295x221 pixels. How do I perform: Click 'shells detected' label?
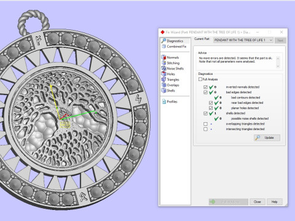pyautogui.click(x=235, y=113)
